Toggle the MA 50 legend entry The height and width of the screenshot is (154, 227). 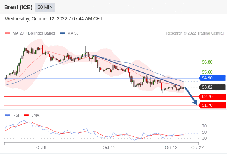(x=69, y=33)
